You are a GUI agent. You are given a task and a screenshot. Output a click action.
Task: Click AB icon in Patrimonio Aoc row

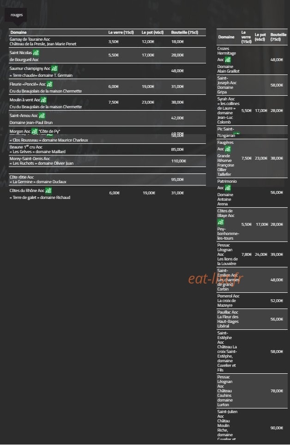(228, 188)
